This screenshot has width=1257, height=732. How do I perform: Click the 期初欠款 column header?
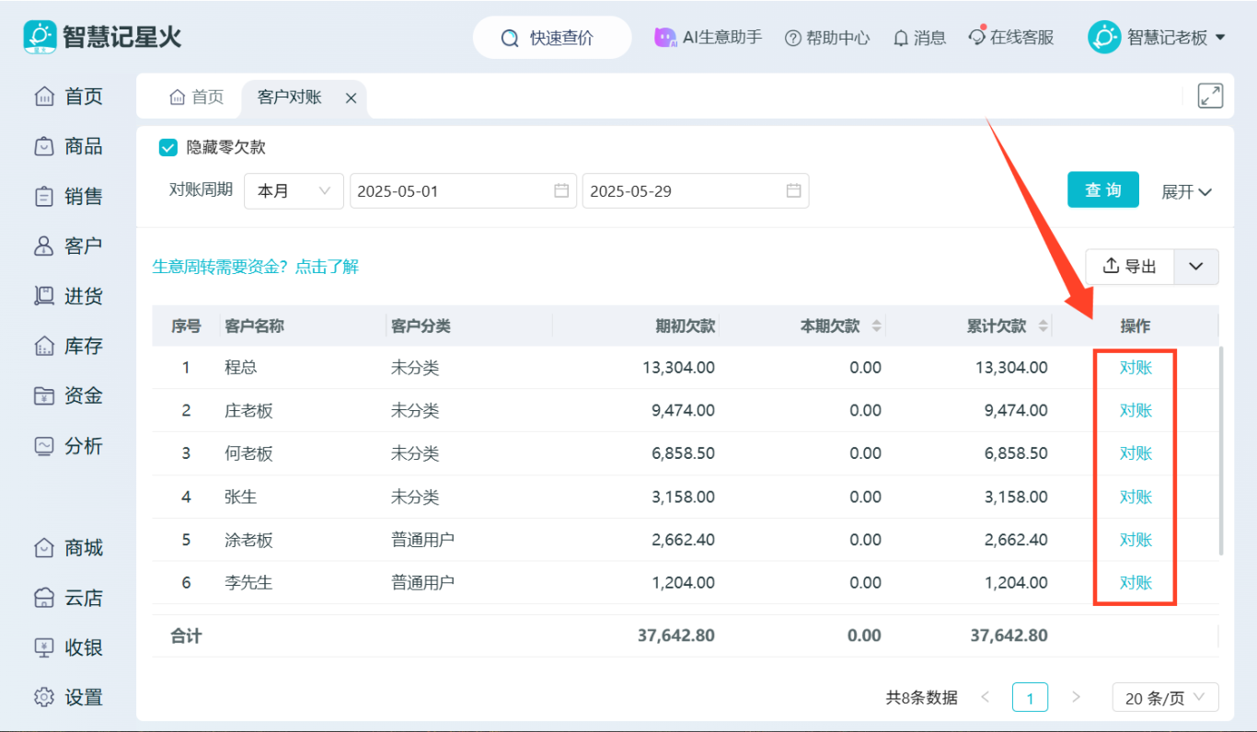click(686, 326)
